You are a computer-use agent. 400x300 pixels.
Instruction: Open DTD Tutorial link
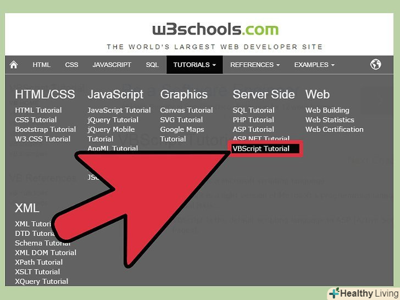pyautogui.click(x=35, y=234)
